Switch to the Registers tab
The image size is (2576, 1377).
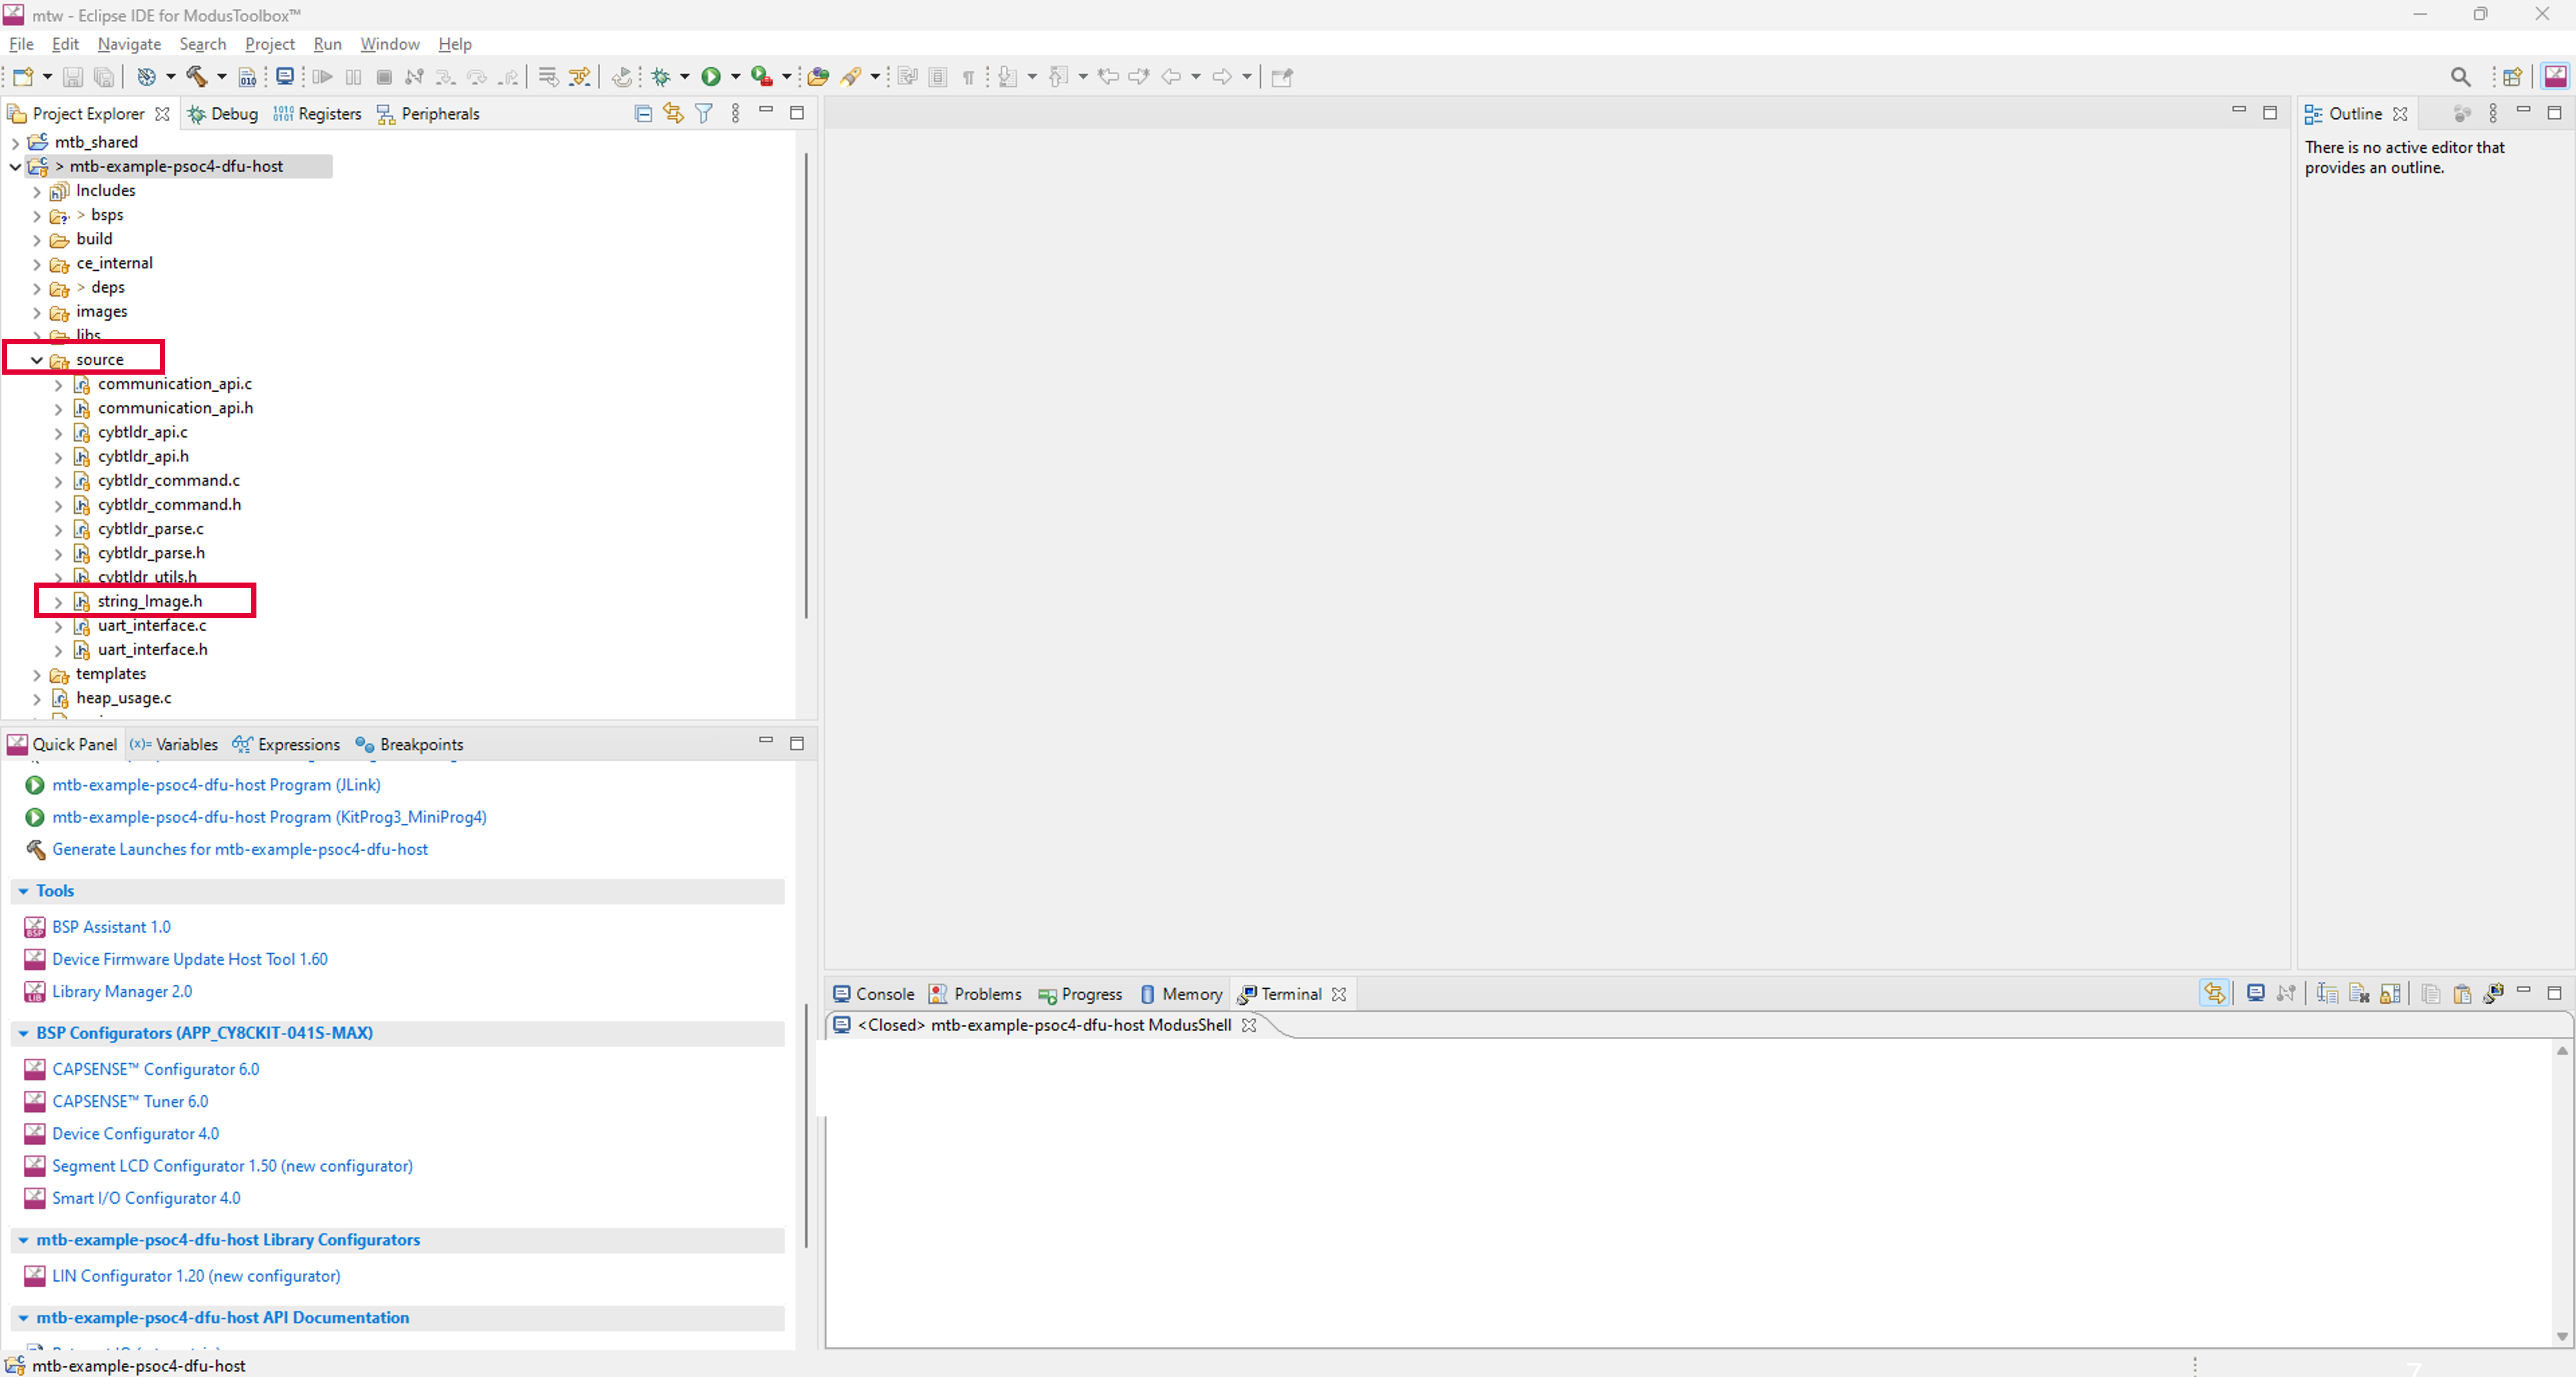[318, 114]
